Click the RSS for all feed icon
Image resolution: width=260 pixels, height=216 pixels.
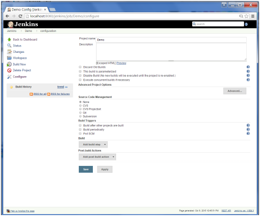click(31, 94)
